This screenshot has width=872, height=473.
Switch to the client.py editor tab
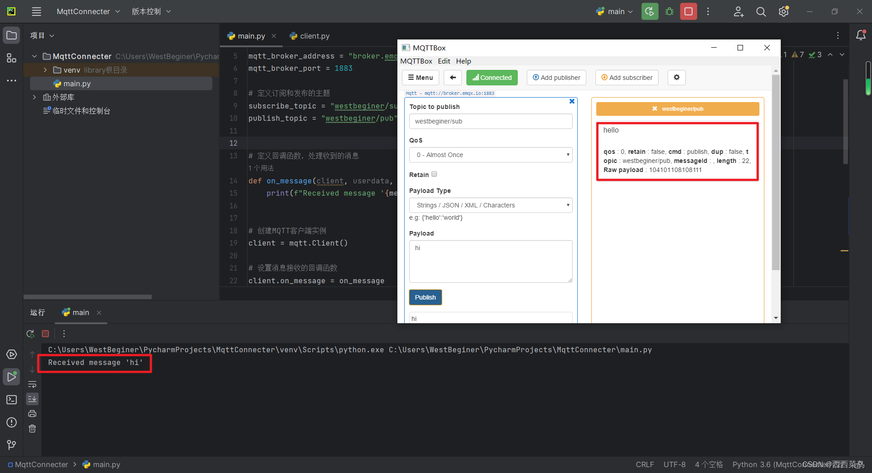coord(309,36)
